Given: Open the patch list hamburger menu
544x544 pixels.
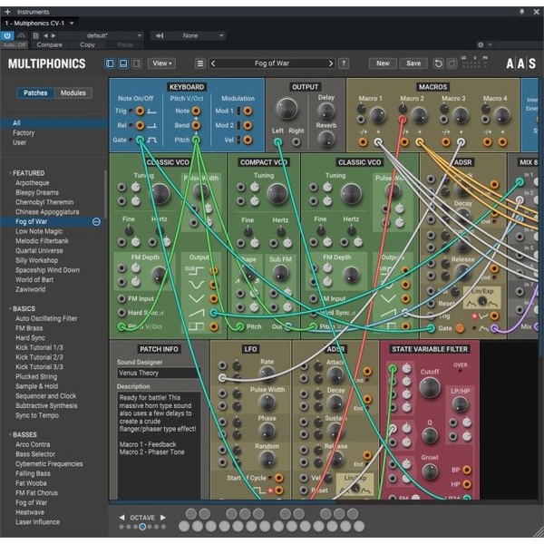Looking at the screenshot, I should click(200, 63).
